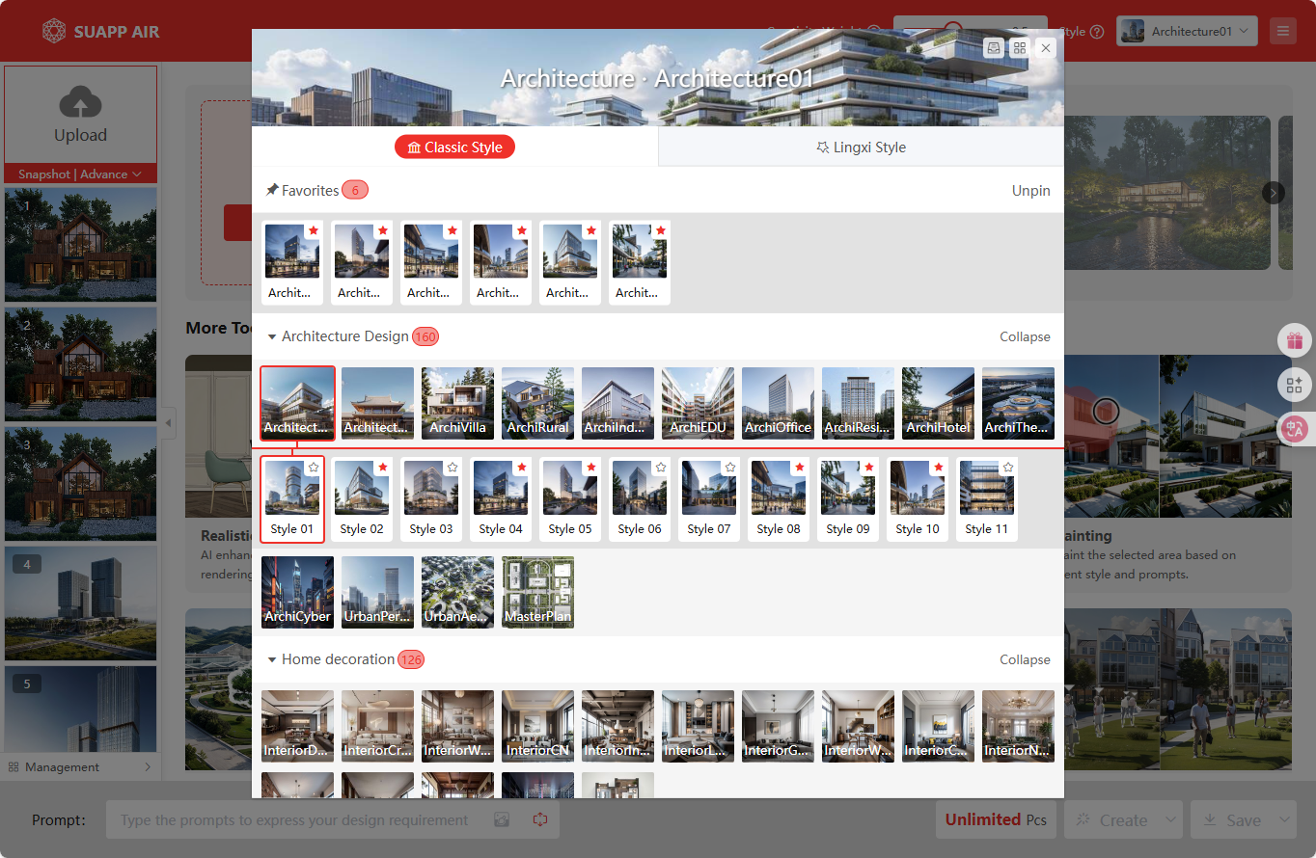Click the SUAPP AIR logo icon
Screen dimensions: 1316x858
click(x=54, y=31)
